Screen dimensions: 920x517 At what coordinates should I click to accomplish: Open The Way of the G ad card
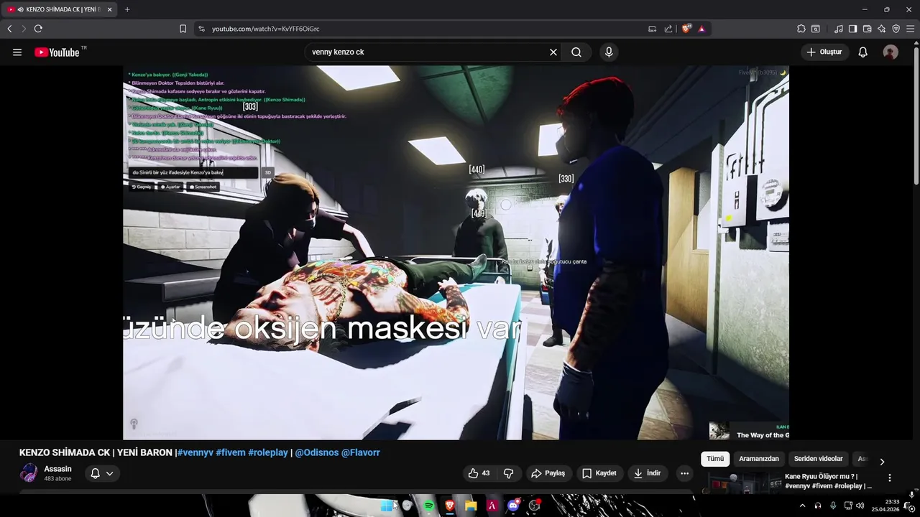749,431
